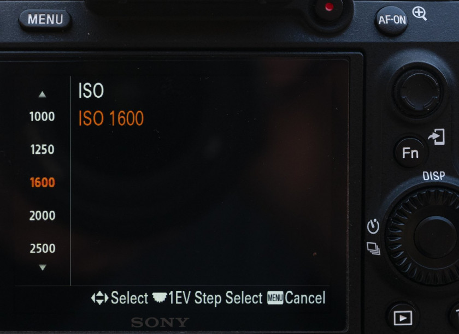Click the magnify zoom icon near AF-ON
Screen dimensions: 459x334
coord(420,14)
